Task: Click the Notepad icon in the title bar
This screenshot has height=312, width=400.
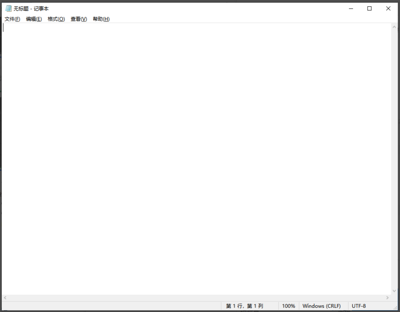Action: click(9, 8)
